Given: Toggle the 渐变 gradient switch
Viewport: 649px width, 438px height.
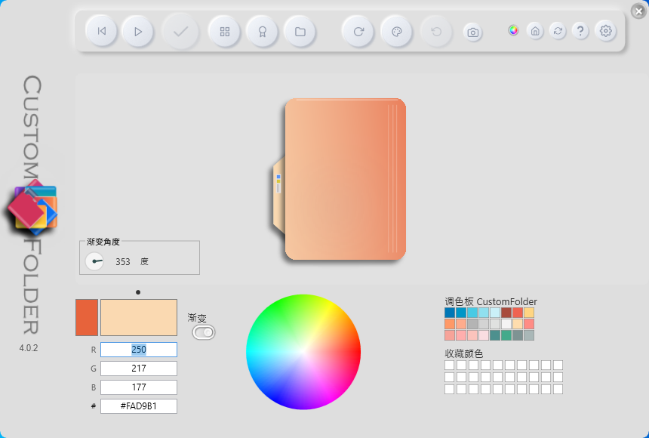Looking at the screenshot, I should click(204, 332).
